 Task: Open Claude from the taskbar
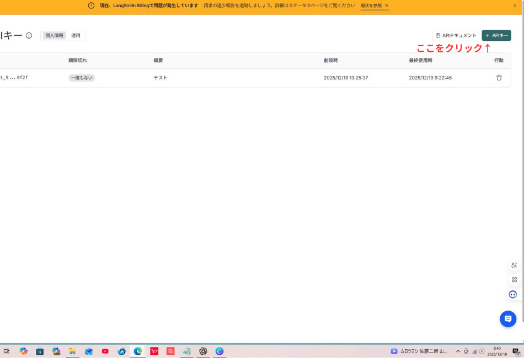[x=220, y=351]
